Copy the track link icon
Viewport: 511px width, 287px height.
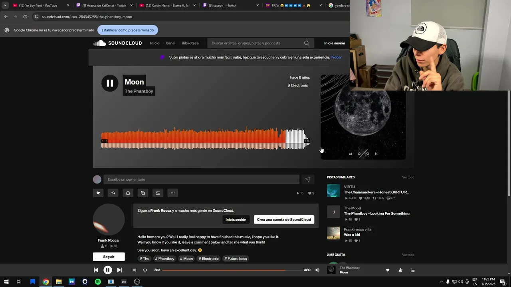pyautogui.click(x=143, y=193)
